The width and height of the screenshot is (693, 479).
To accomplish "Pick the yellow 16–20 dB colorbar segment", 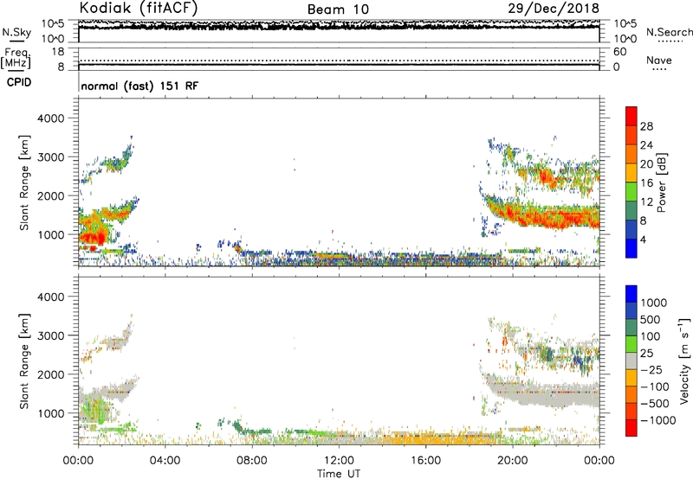I will [631, 173].
